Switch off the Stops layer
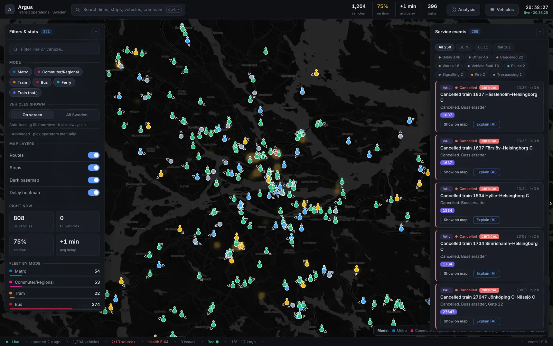Screen dimensions: 553x346 [94, 168]
